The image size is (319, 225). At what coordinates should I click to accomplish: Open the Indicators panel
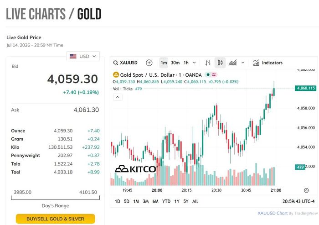coord(268,63)
